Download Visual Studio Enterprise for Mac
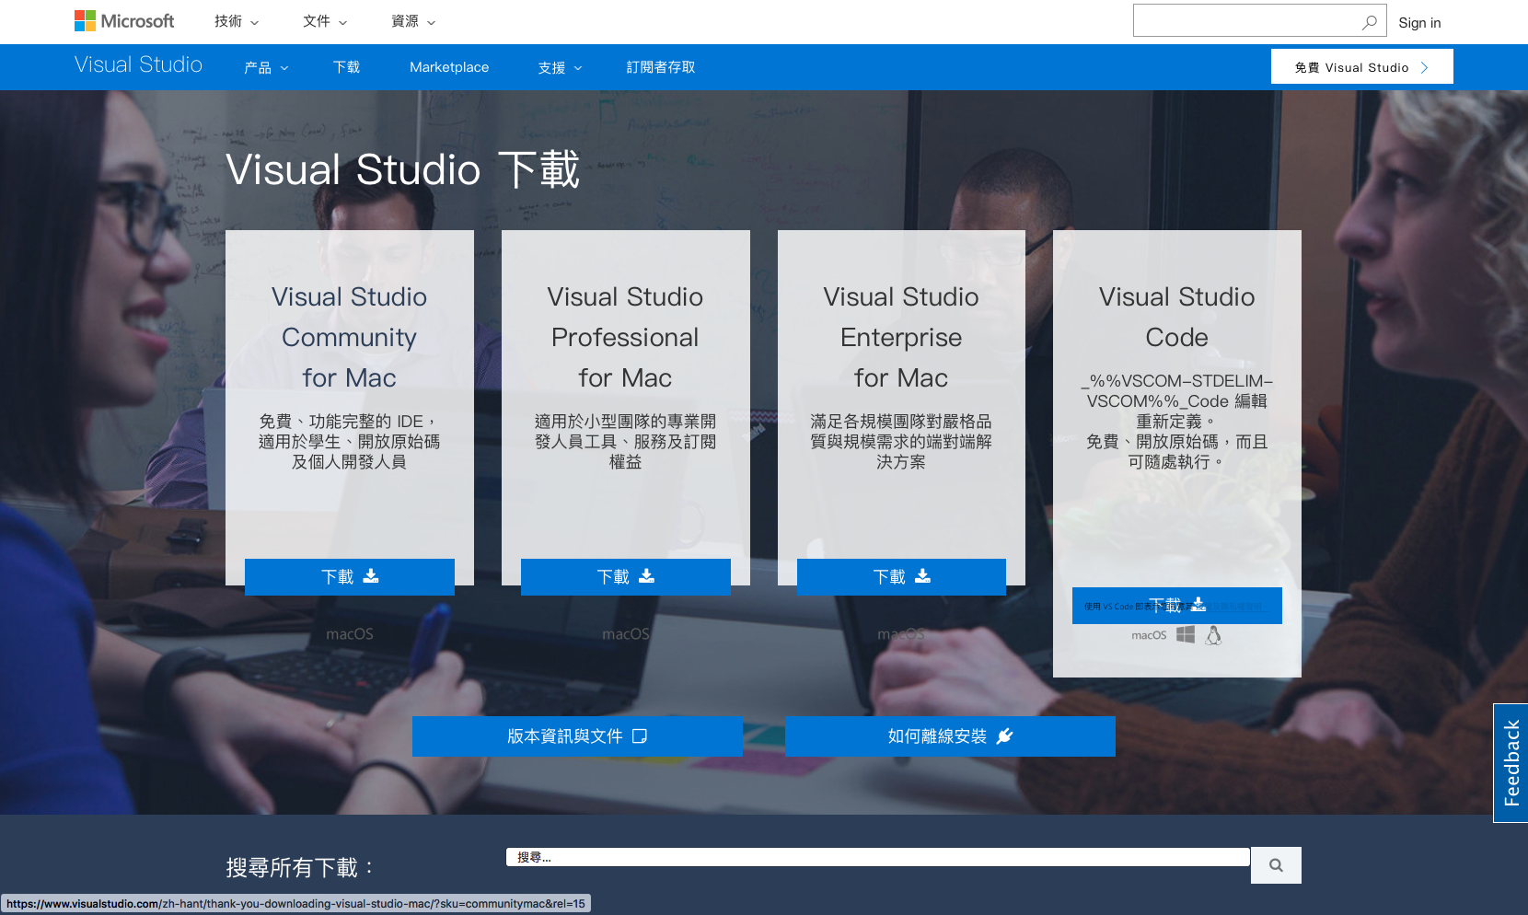 tap(901, 577)
